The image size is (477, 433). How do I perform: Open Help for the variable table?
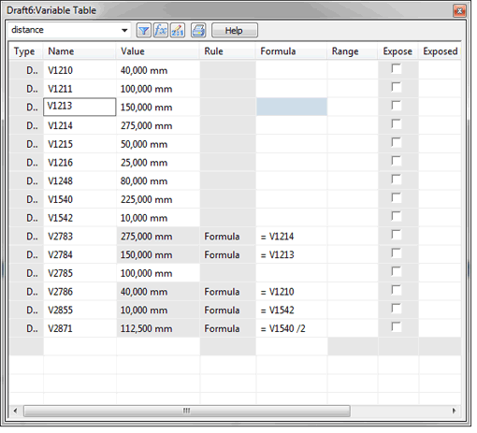coord(235,31)
